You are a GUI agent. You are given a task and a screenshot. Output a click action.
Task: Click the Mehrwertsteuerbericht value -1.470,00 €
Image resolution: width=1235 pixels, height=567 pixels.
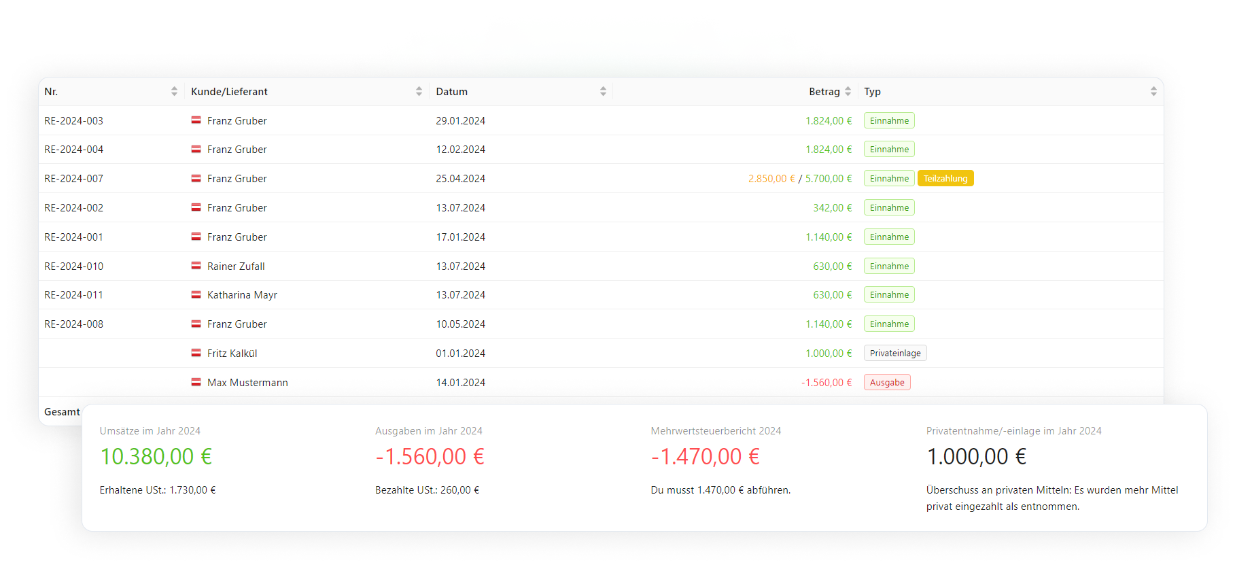(705, 456)
